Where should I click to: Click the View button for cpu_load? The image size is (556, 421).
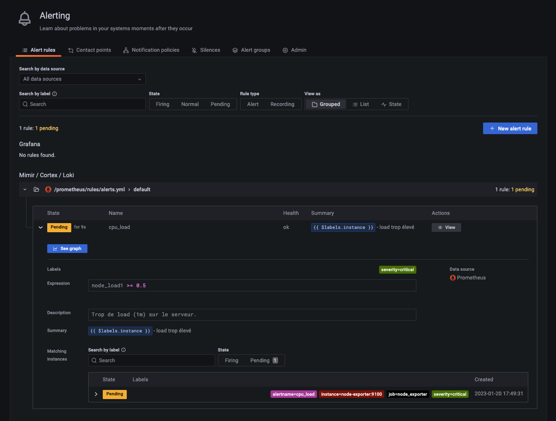point(446,227)
